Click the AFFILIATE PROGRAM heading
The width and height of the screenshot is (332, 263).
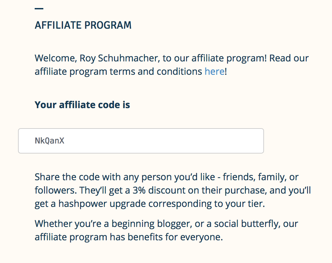click(x=83, y=25)
